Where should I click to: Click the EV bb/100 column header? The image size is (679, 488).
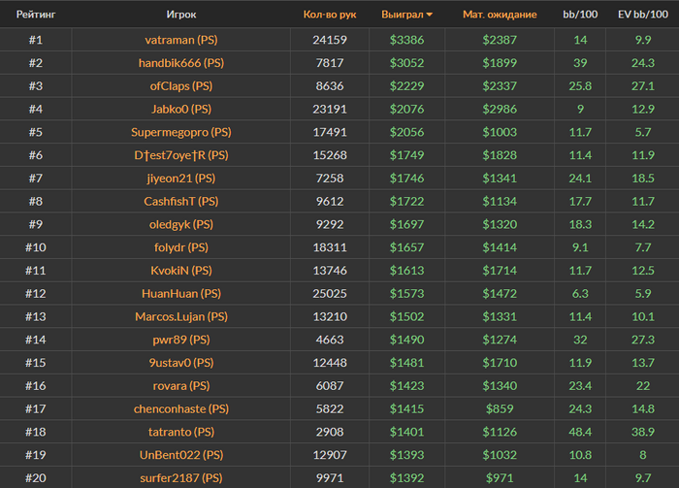643,15
